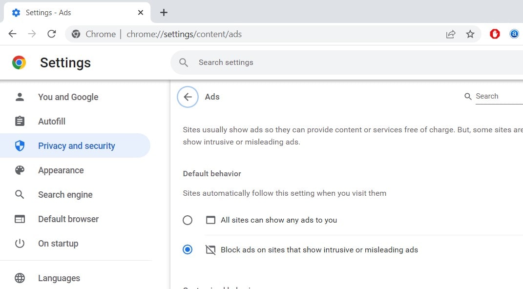523x289 pixels.
Task: Click the Search settings input field
Action: click(342, 62)
